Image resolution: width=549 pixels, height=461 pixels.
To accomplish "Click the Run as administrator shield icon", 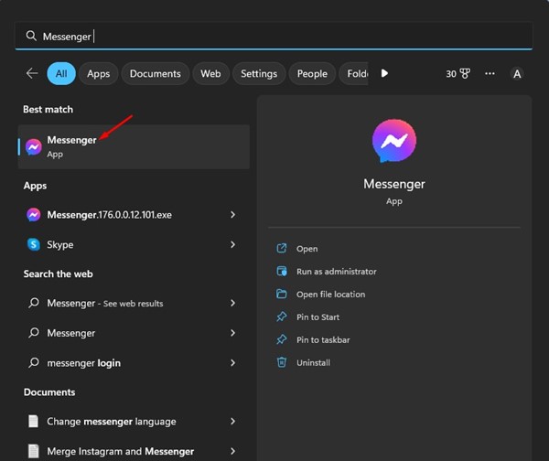I will coord(282,272).
